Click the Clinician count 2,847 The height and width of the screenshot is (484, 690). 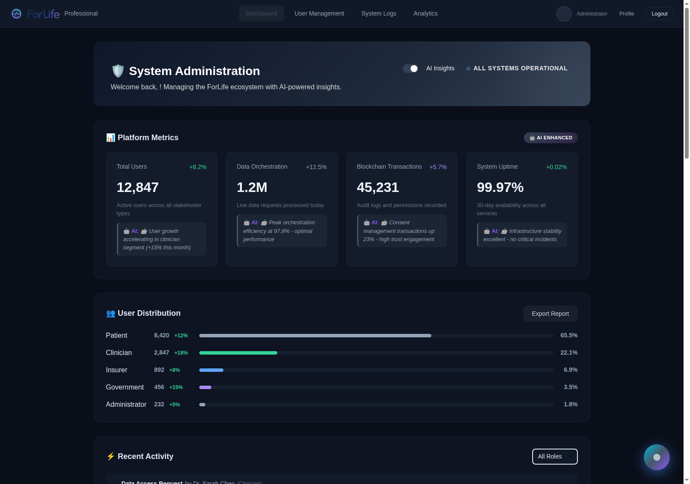162,353
